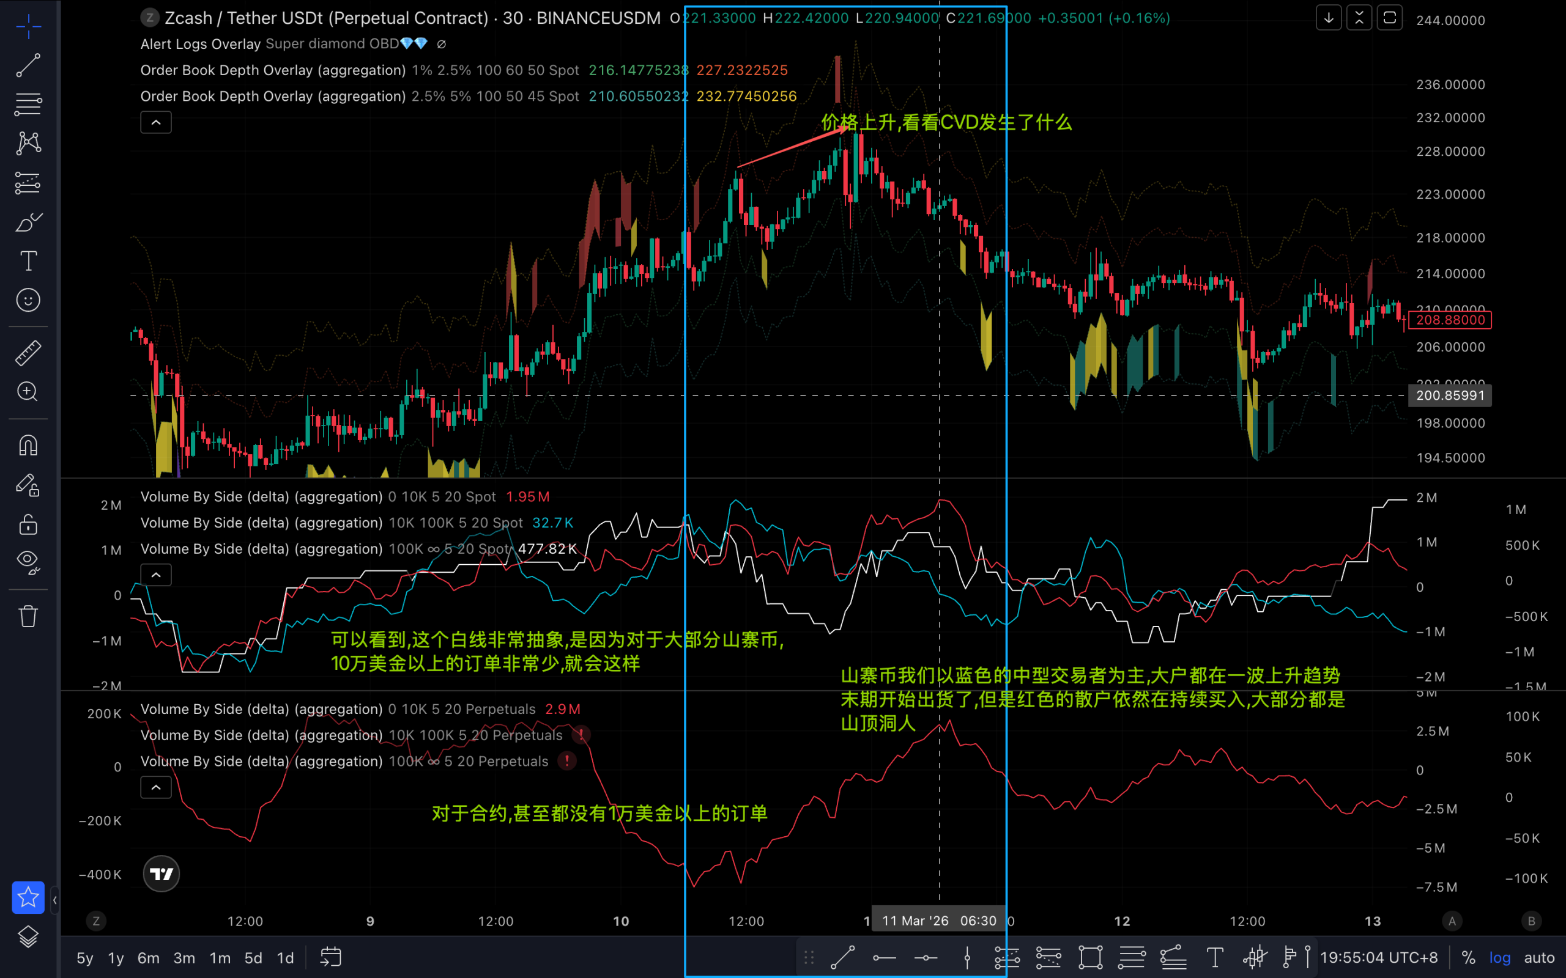1566x978 pixels.
Task: Select the trend line drawing tool
Action: [28, 65]
